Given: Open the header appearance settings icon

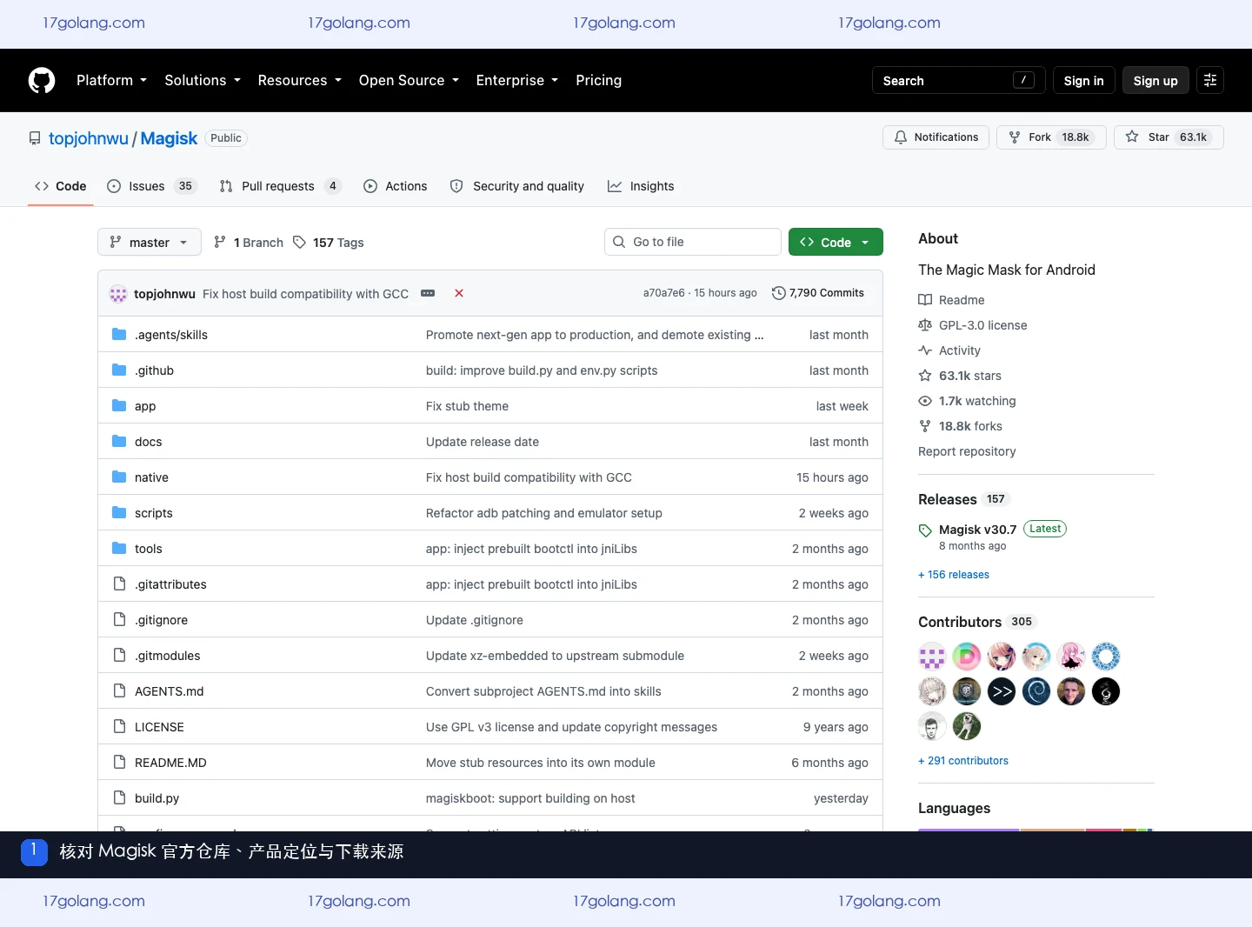Looking at the screenshot, I should pos(1210,80).
